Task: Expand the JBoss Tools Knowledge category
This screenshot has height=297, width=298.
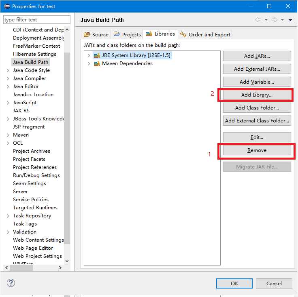Action: click(8, 119)
